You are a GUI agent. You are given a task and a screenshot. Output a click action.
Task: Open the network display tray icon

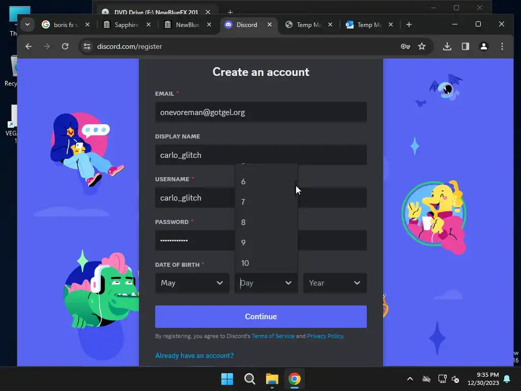[x=442, y=379]
